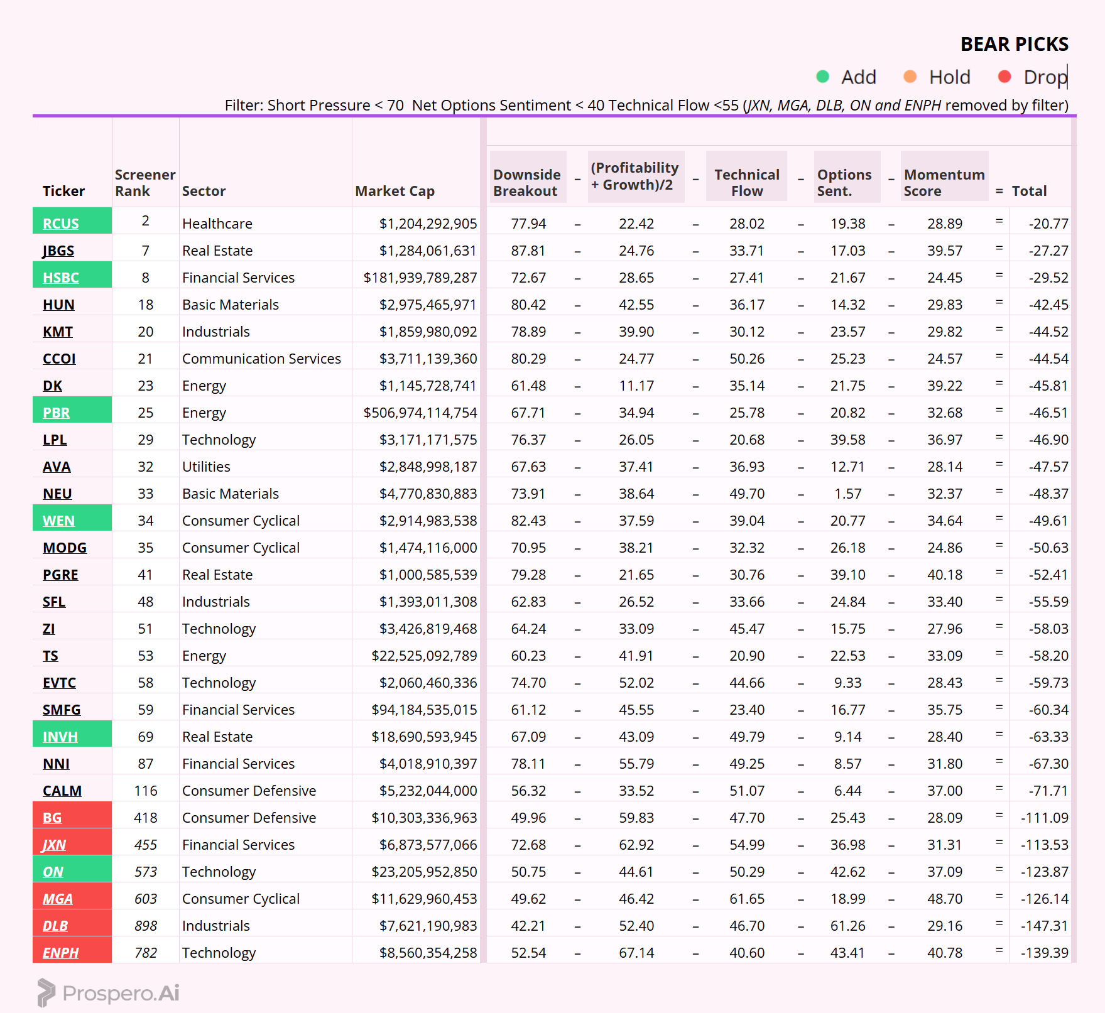Open the JBGS ticker link

[x=58, y=251]
